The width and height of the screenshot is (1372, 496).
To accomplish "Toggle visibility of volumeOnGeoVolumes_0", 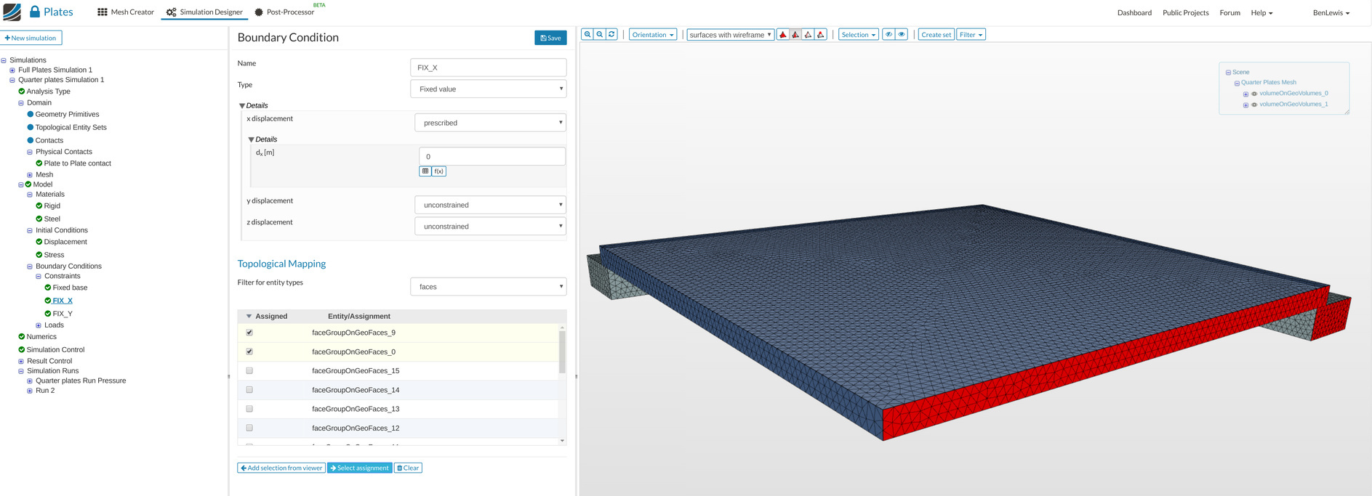I will (x=1254, y=94).
